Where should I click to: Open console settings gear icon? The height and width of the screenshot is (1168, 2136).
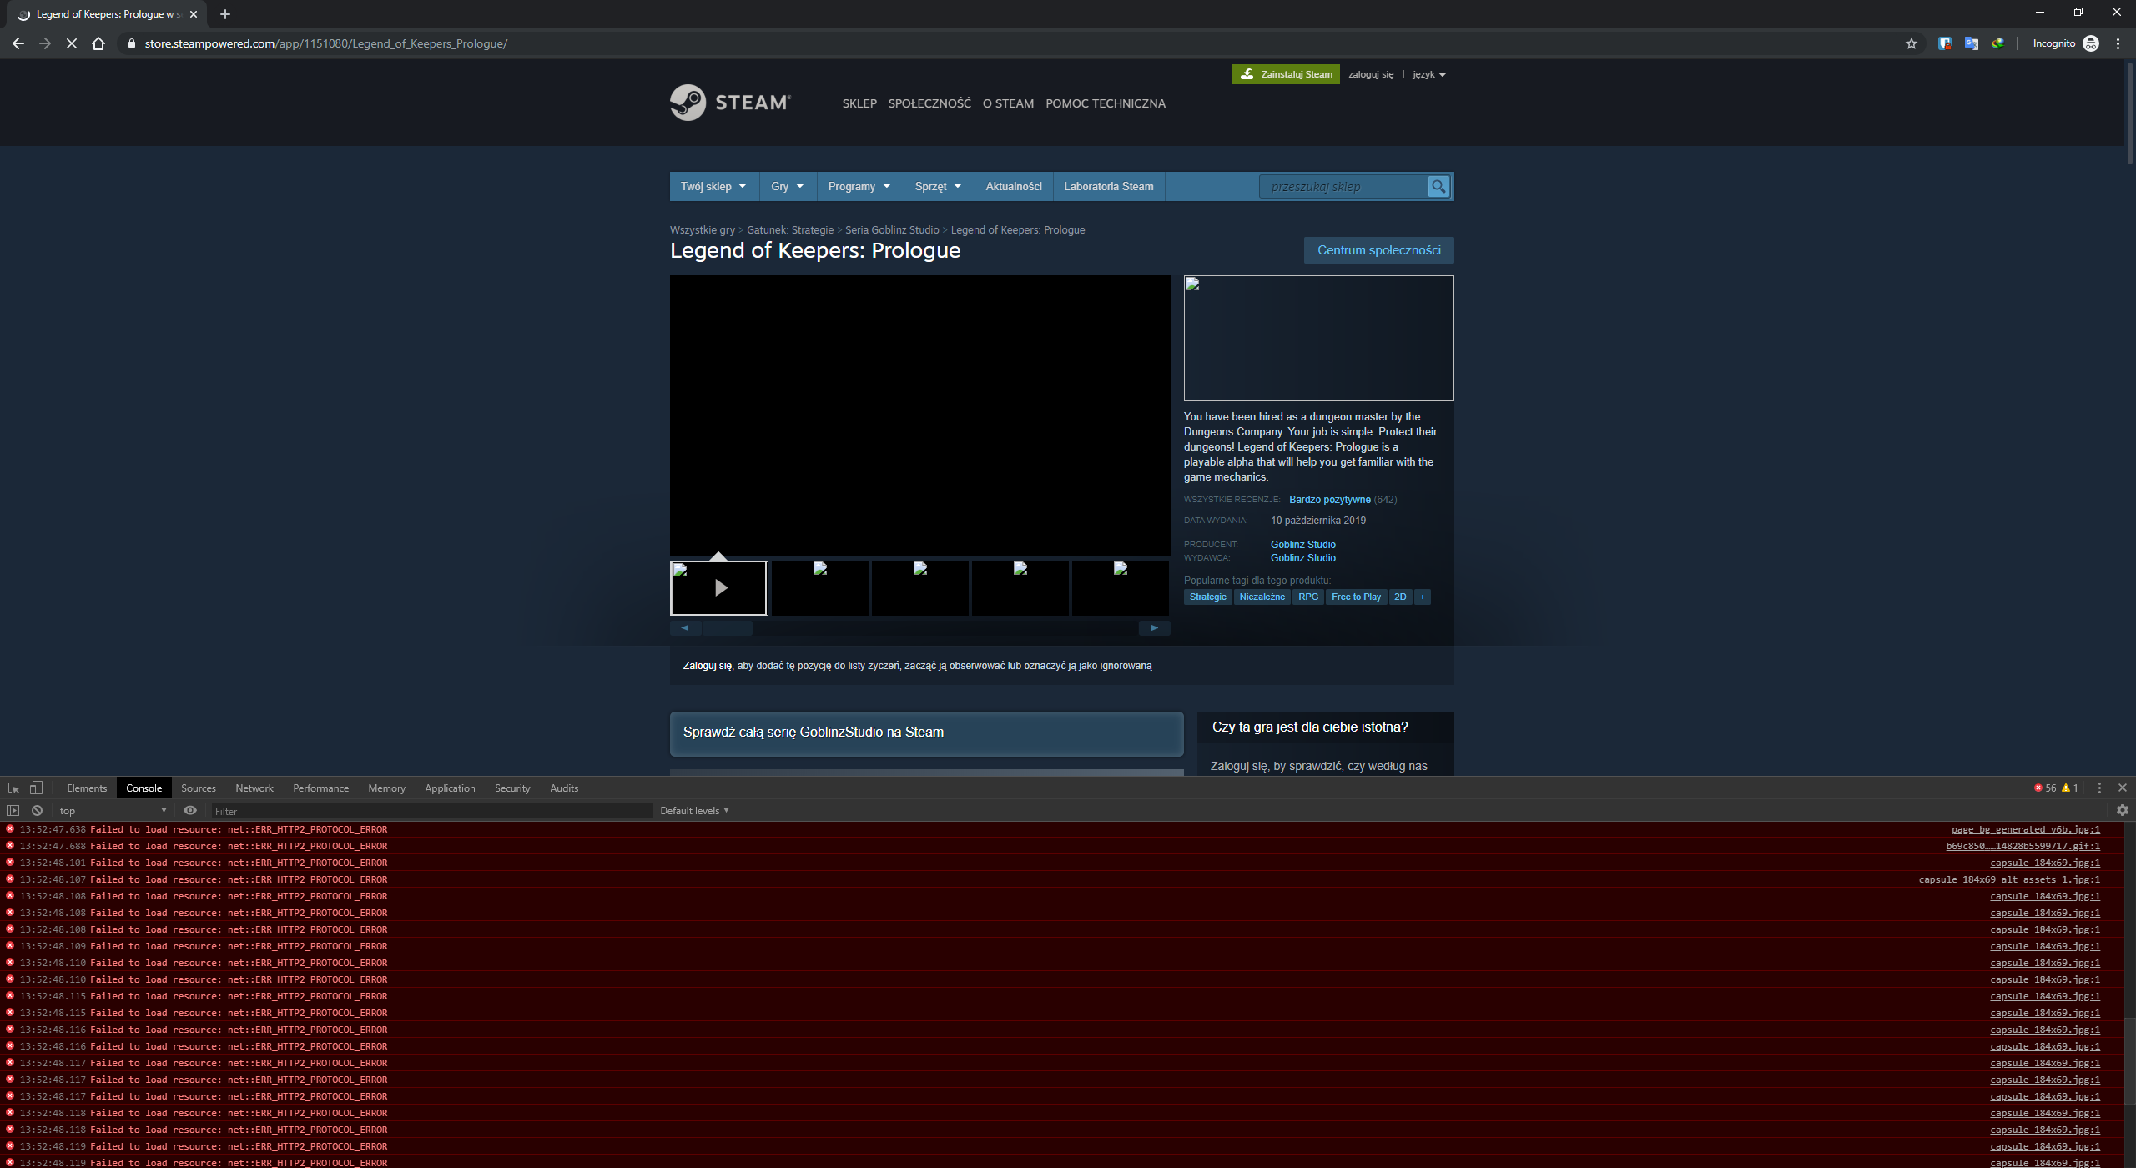pos(2122,810)
